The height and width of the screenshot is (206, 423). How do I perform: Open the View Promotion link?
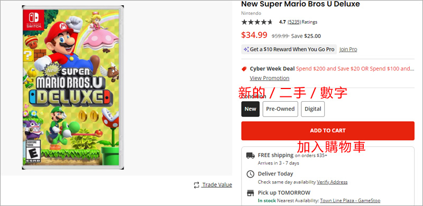270,79
